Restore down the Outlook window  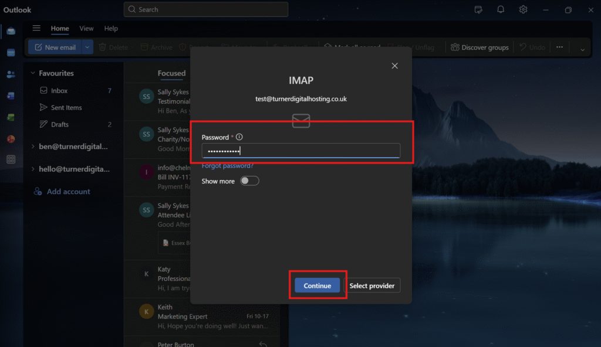pyautogui.click(x=568, y=10)
